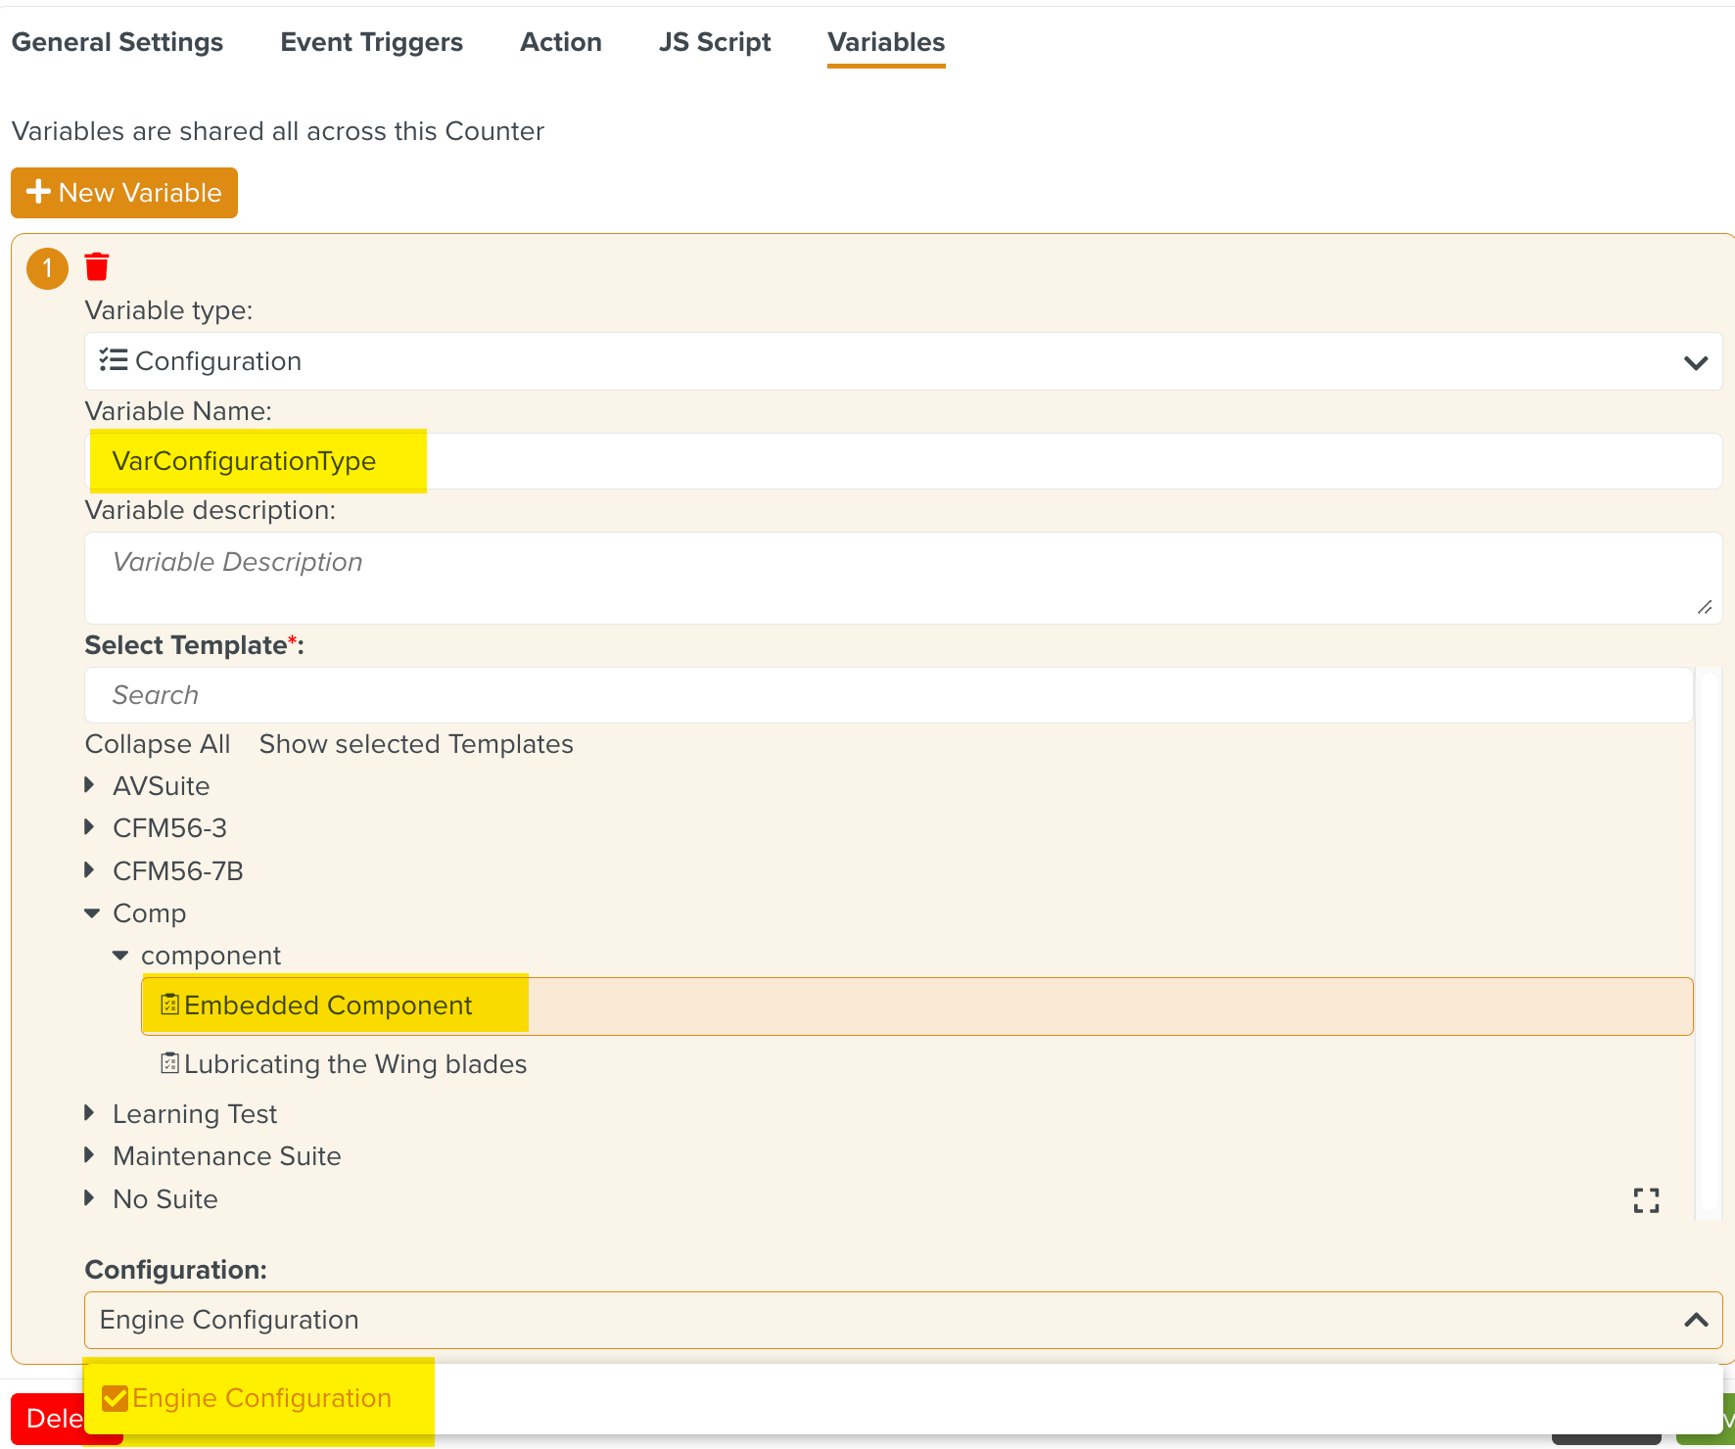
Task: Focus the Variable Name input field
Action: coord(979,461)
